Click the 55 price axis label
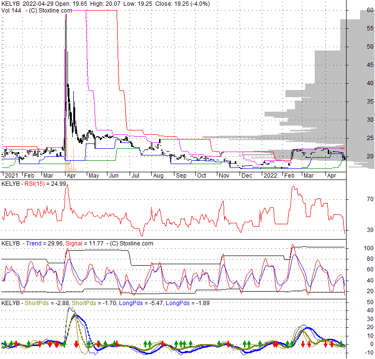This screenshot has width=375, height=359. [x=370, y=28]
